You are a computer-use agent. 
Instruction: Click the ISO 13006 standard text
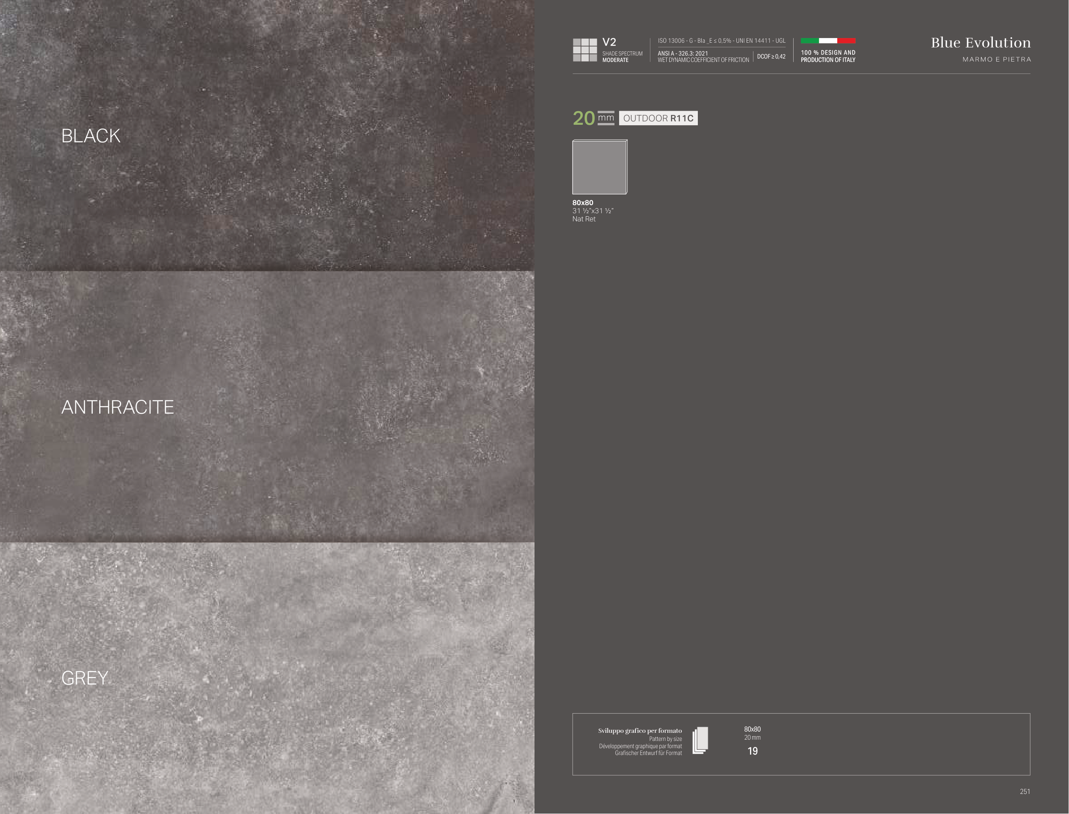coord(721,41)
